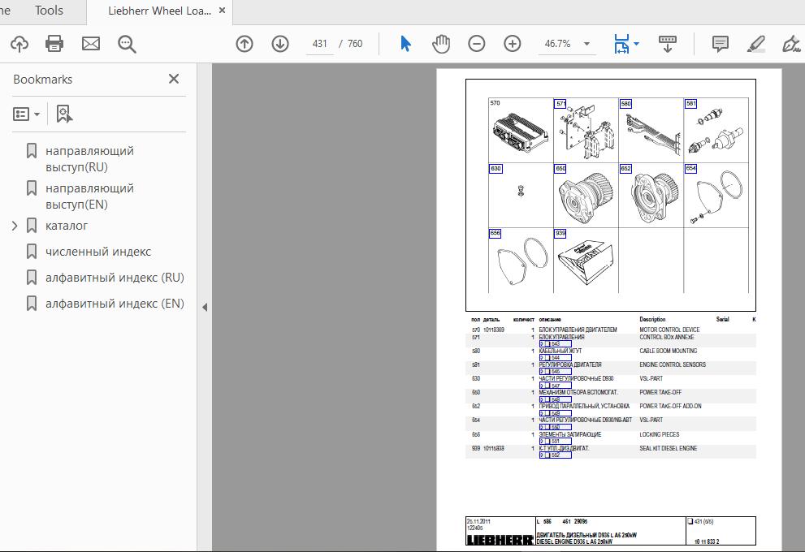Print the document using the printer icon

pos(54,44)
